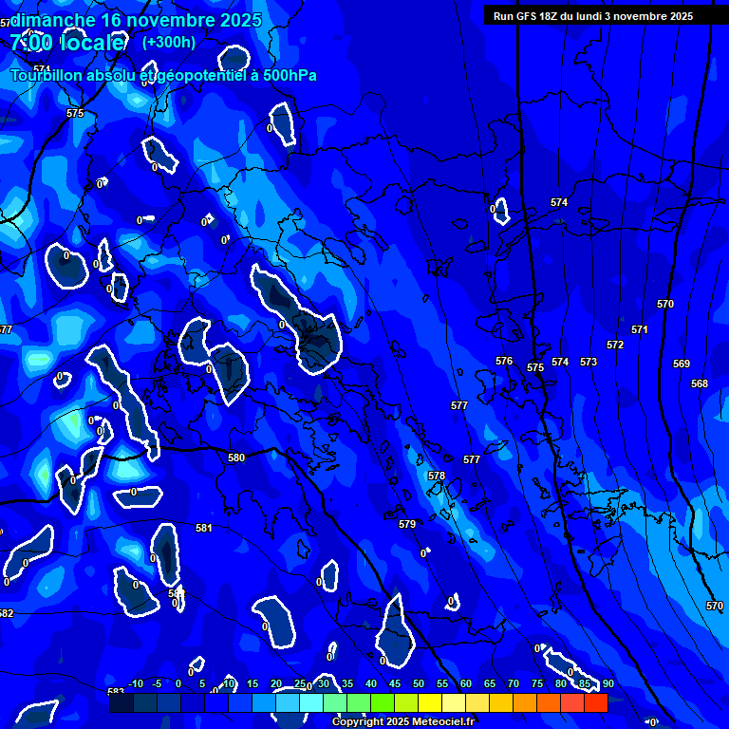Select the 576 contour label
729x729 pixels.
pyautogui.click(x=504, y=361)
